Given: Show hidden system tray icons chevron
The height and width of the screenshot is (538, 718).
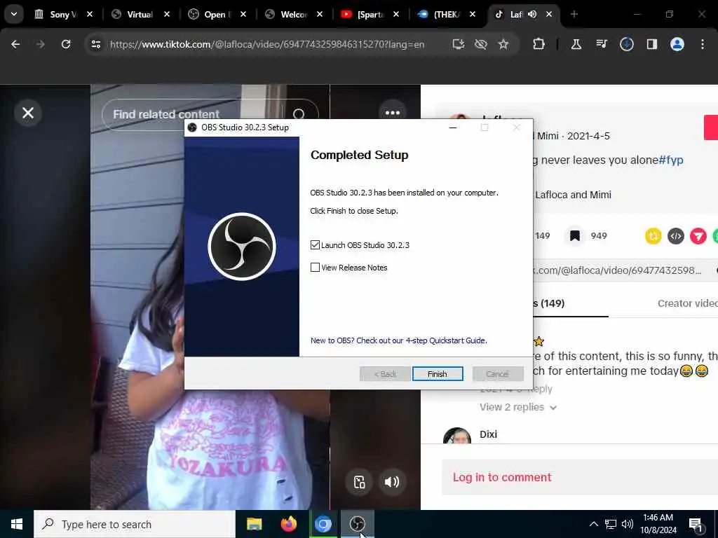Looking at the screenshot, I should click(593, 524).
